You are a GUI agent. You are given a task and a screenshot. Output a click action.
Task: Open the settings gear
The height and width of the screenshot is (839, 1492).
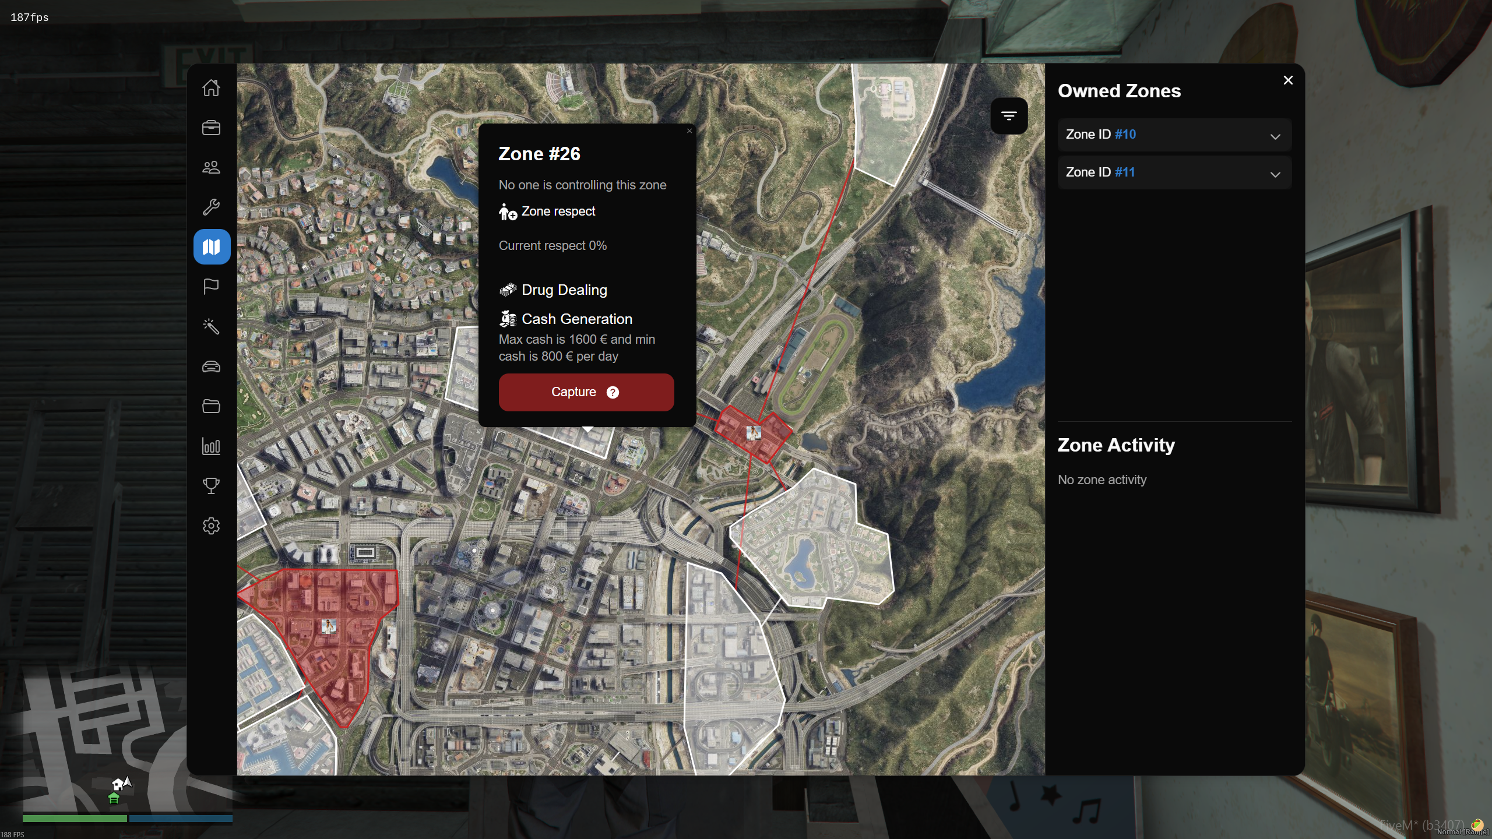[x=211, y=525]
